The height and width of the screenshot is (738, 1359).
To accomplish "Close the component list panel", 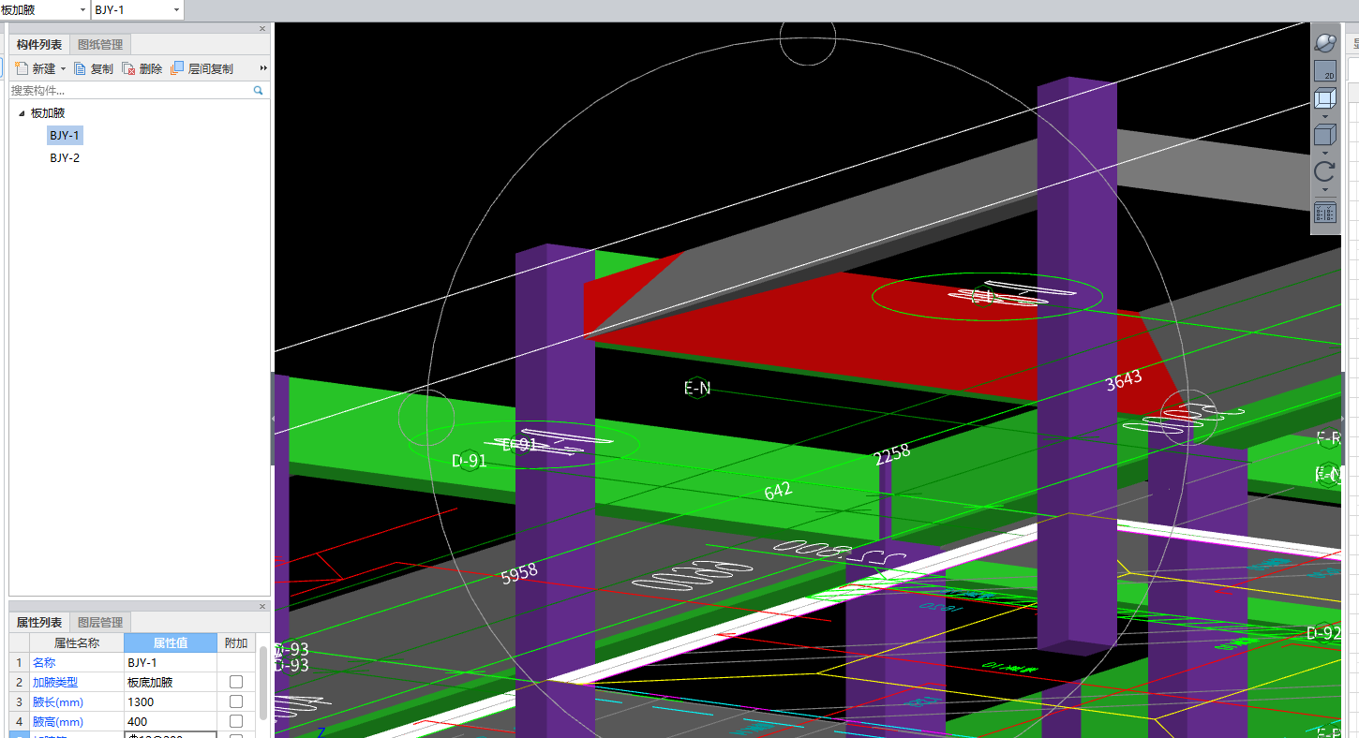I will click(262, 28).
